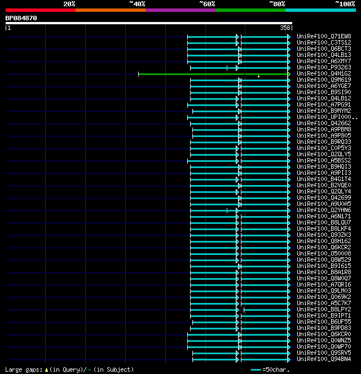Open hit UniRef100_Q8W529
361x374 pixels.
[x=324, y=259]
